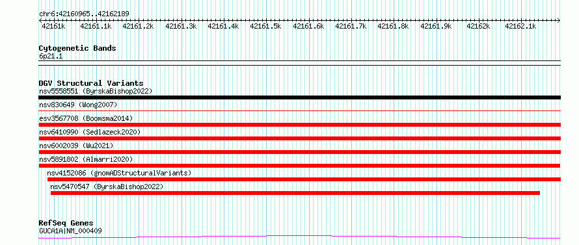Click the red esv3567708 variant bar
The width and height of the screenshot is (579, 245).
coord(299,125)
